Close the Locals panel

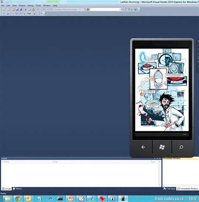[x=160, y=159]
